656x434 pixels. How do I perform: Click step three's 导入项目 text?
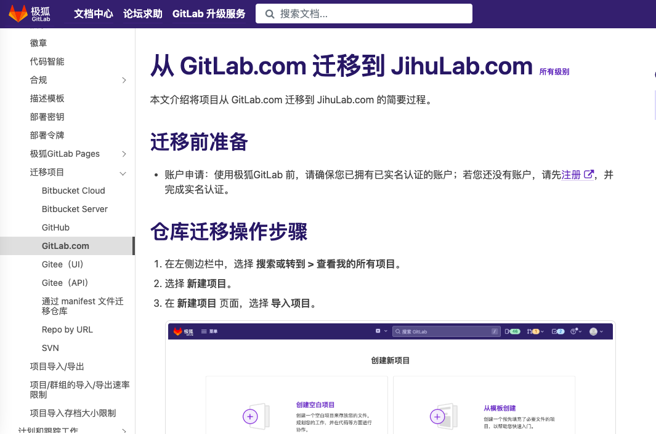pos(291,303)
